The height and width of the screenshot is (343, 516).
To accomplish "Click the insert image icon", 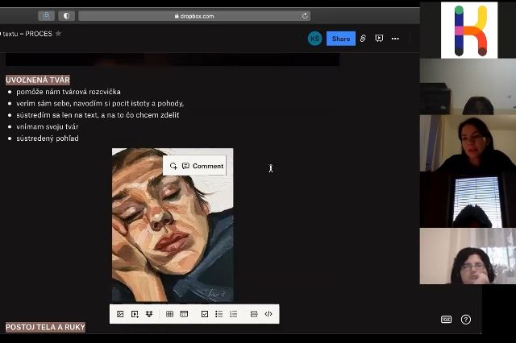I will [120, 314].
